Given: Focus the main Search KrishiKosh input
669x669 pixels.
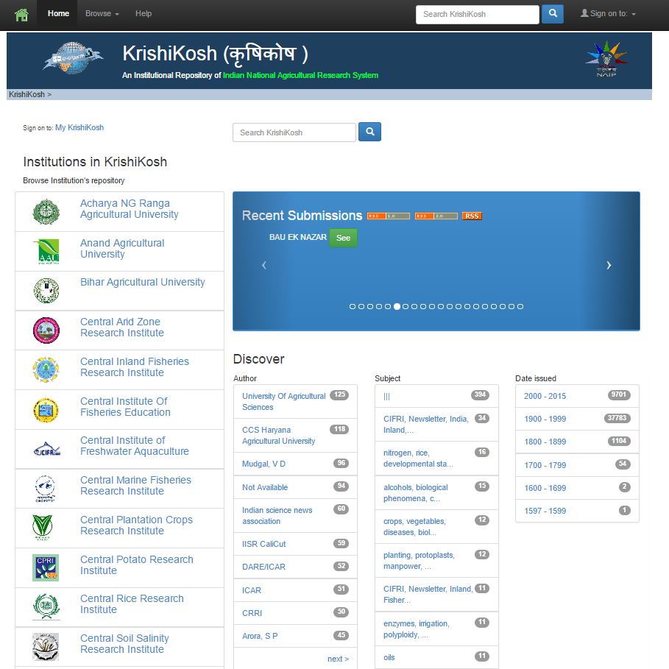Looking at the screenshot, I should (294, 132).
